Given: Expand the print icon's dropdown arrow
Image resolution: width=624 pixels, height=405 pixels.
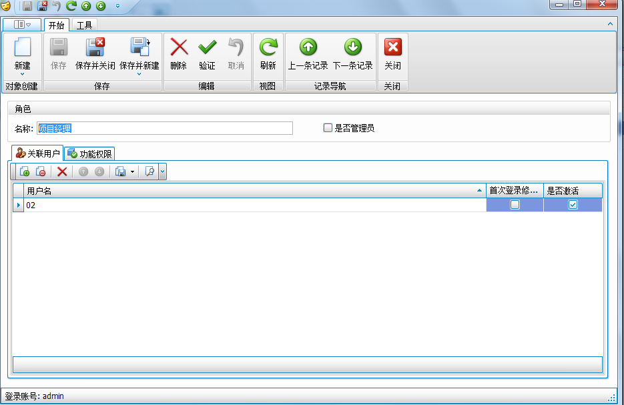Looking at the screenshot, I should pyautogui.click(x=133, y=171).
